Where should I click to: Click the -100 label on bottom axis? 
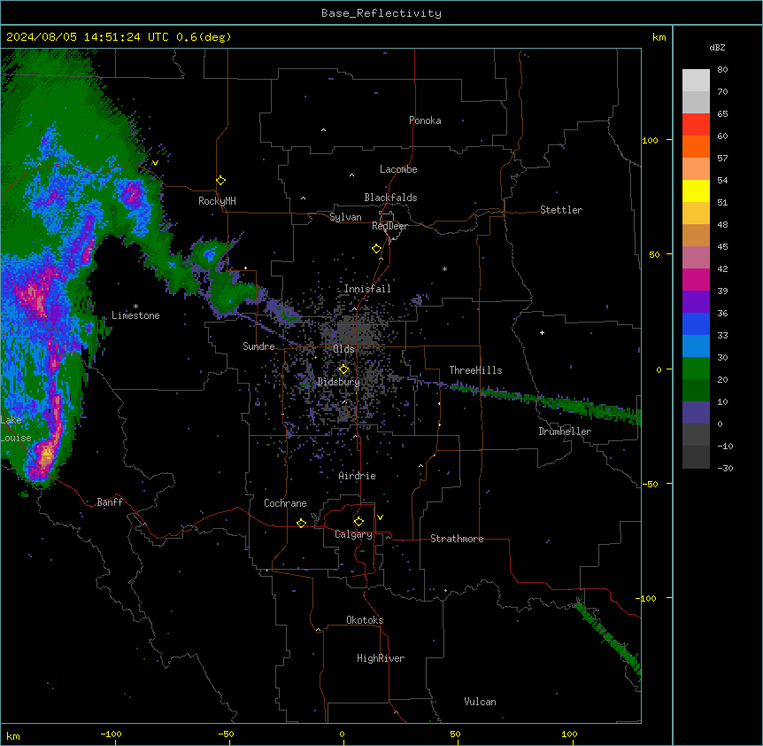pos(111,734)
